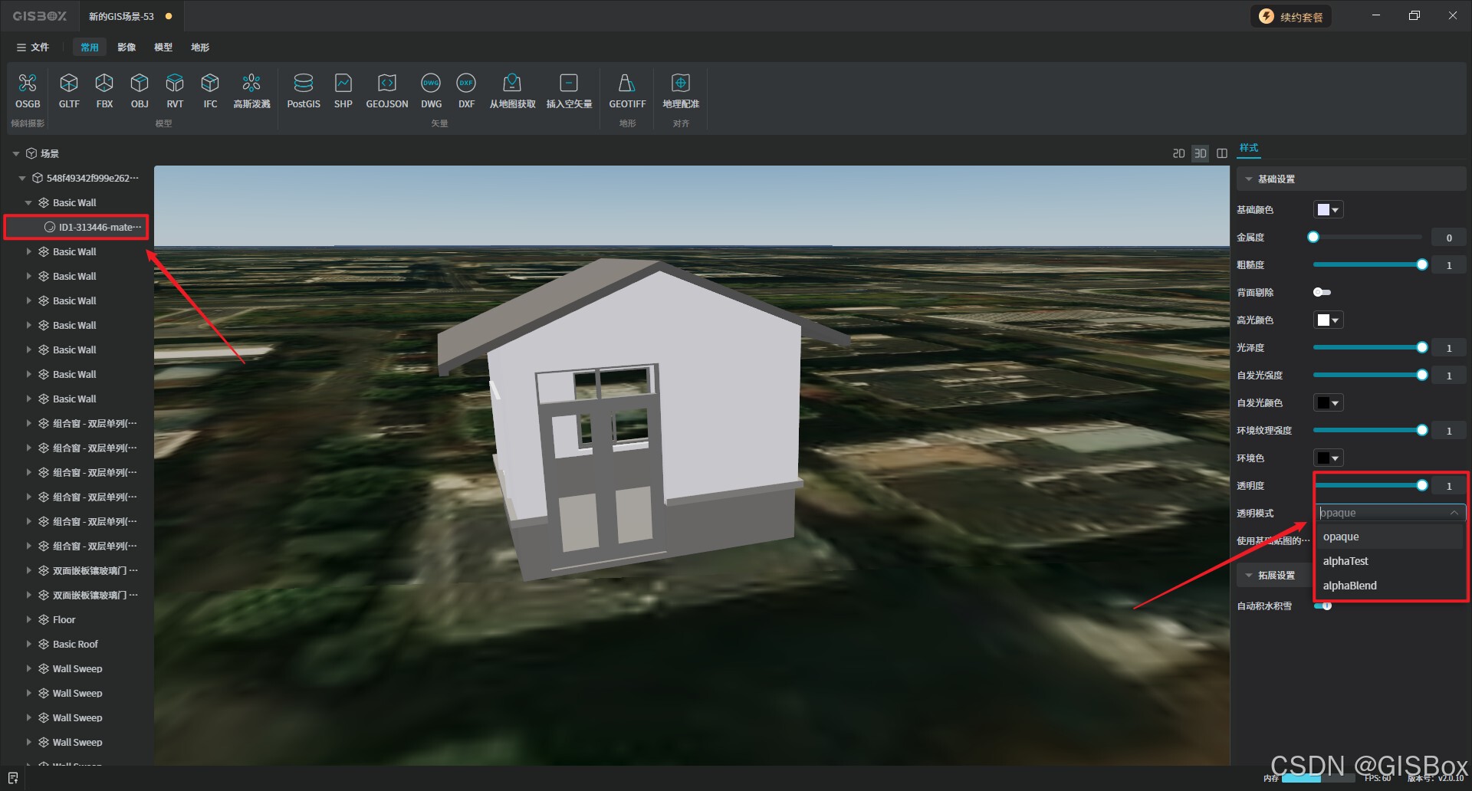
Task: Choose alphaTest from the transparency list
Action: (x=1390, y=561)
